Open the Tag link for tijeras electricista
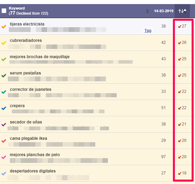 click(x=148, y=31)
